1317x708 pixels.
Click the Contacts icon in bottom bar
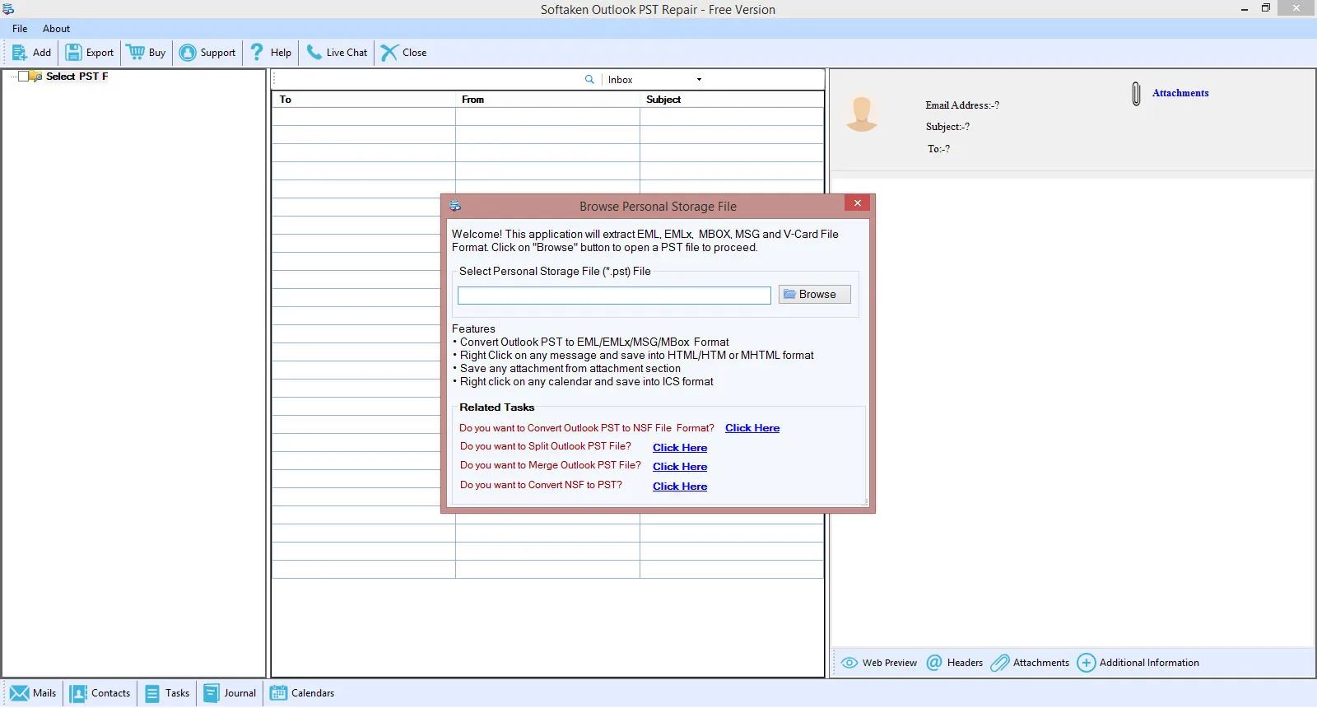[x=78, y=693]
